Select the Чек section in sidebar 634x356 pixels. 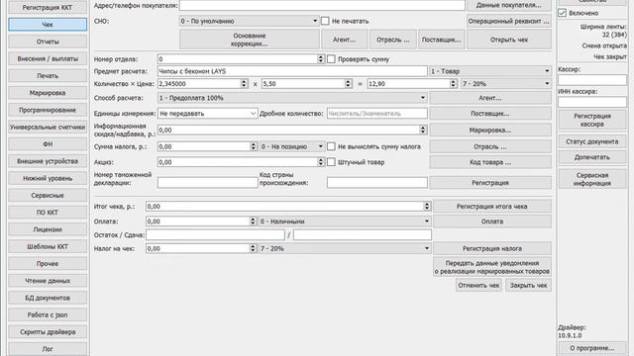[x=48, y=25]
